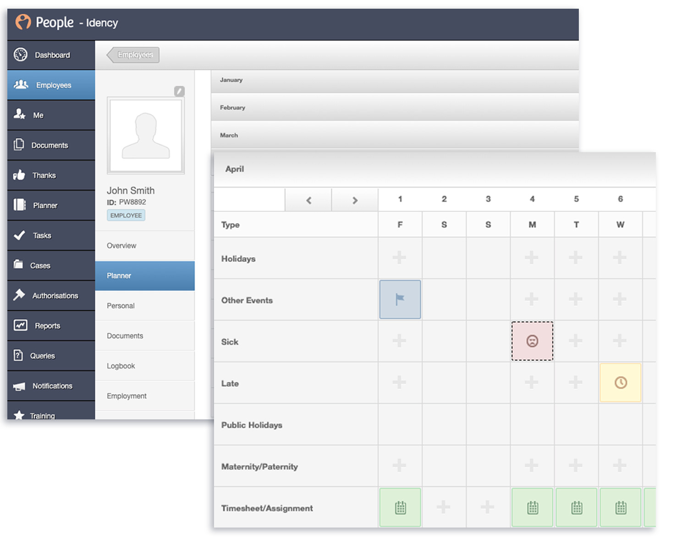The width and height of the screenshot is (676, 539).
Task: Open the blue flag event on April 1
Action: point(400,299)
